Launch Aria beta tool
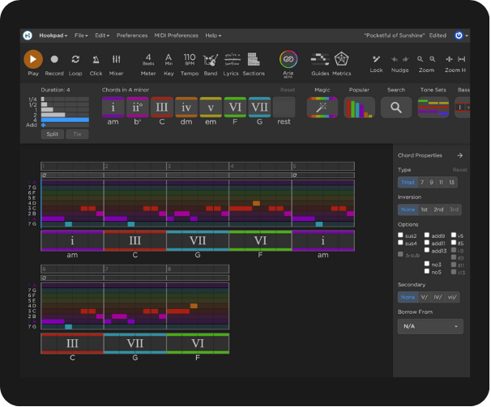Screen dimensions: 491x407 tap(288, 59)
